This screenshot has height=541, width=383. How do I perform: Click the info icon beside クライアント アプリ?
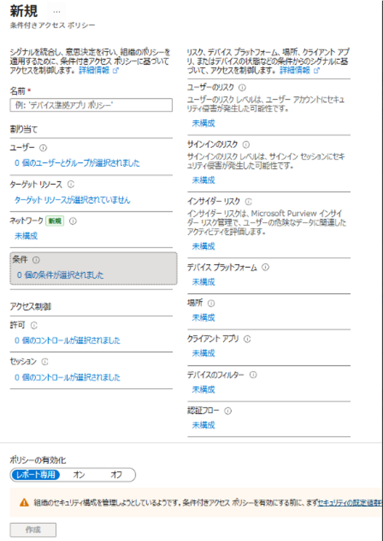[x=247, y=338]
